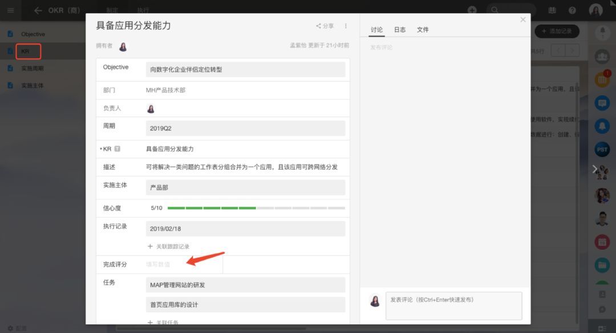This screenshot has width=616, height=333.
Task: Select the KR worksheet in left sidebar
Action: click(25, 51)
